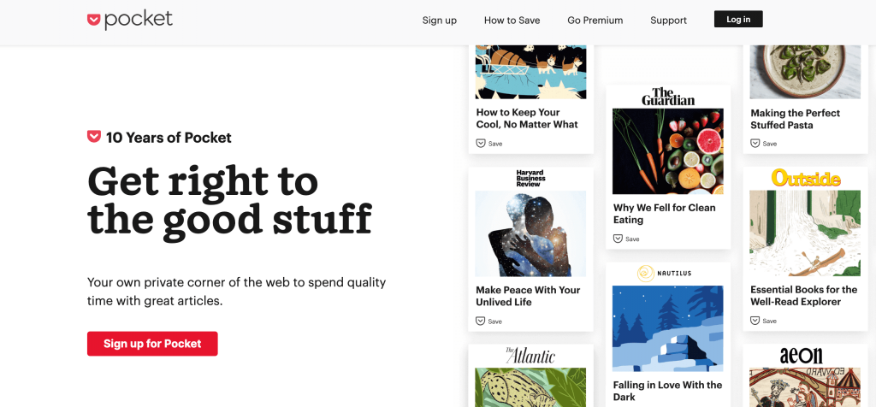This screenshot has width=876, height=407.
Task: Save "Making the Perfect Stuffed Pasta" article
Action: coord(763,144)
